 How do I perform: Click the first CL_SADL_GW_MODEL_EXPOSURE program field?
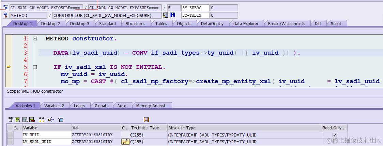pyautogui.click(x=46, y=8)
